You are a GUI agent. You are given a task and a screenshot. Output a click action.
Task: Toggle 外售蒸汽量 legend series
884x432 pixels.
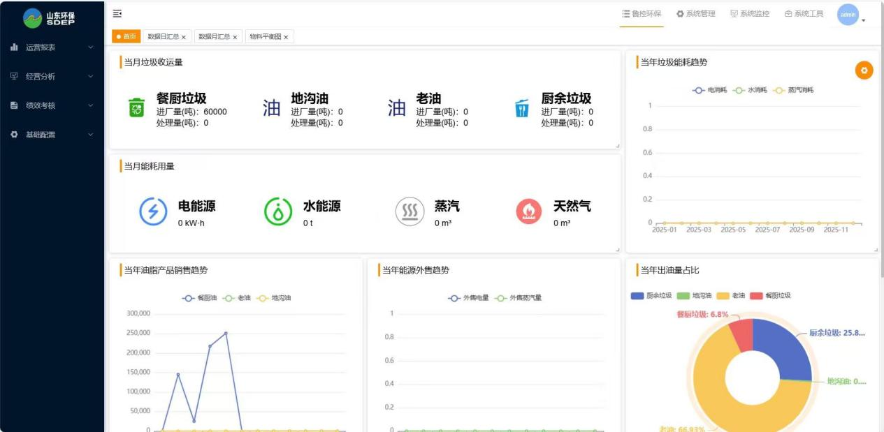point(519,298)
